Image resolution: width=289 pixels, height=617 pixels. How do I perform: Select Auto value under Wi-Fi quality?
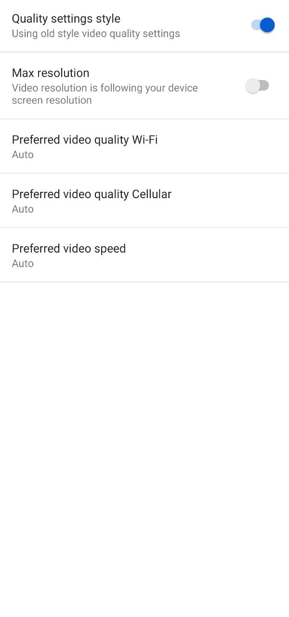23,155
